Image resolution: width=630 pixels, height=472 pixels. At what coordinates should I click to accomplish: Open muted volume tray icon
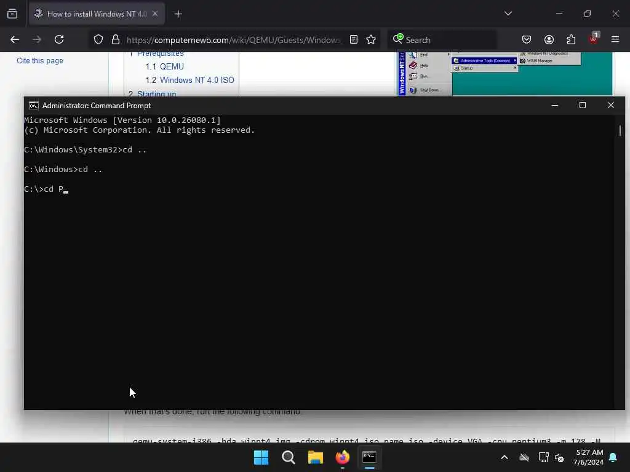(x=559, y=457)
